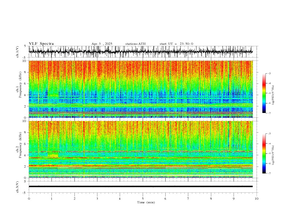The height and width of the screenshot is (223, 289).
Task: Click the 'Time (min)' axis label
Action: coord(146,202)
